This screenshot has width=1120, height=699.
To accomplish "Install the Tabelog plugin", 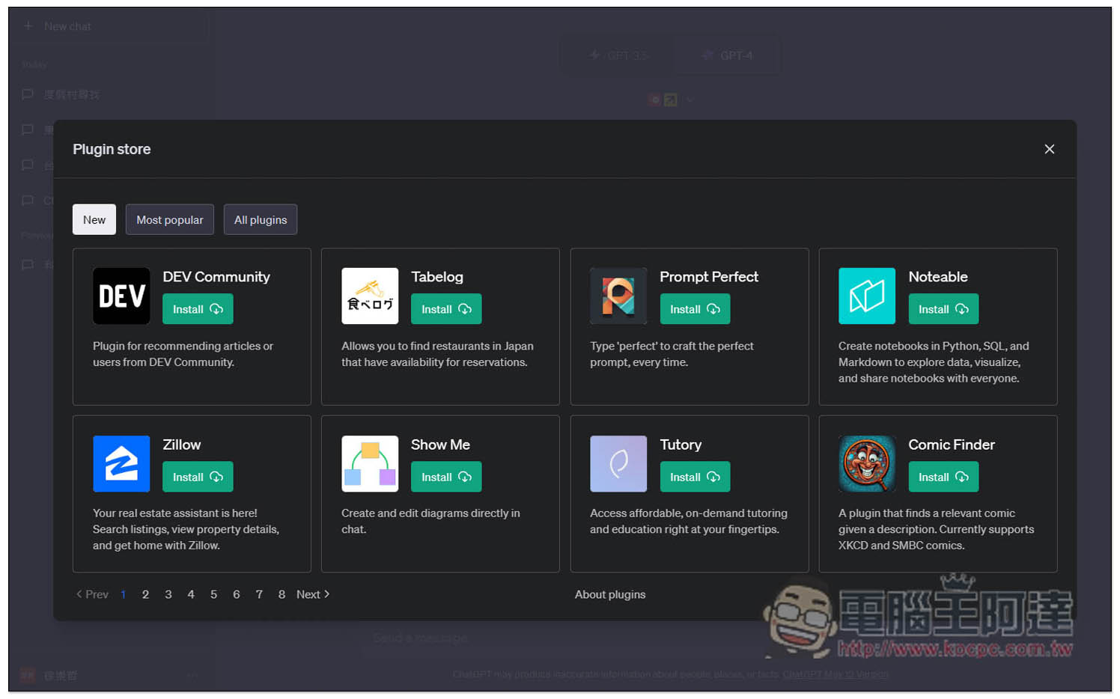I will point(446,310).
